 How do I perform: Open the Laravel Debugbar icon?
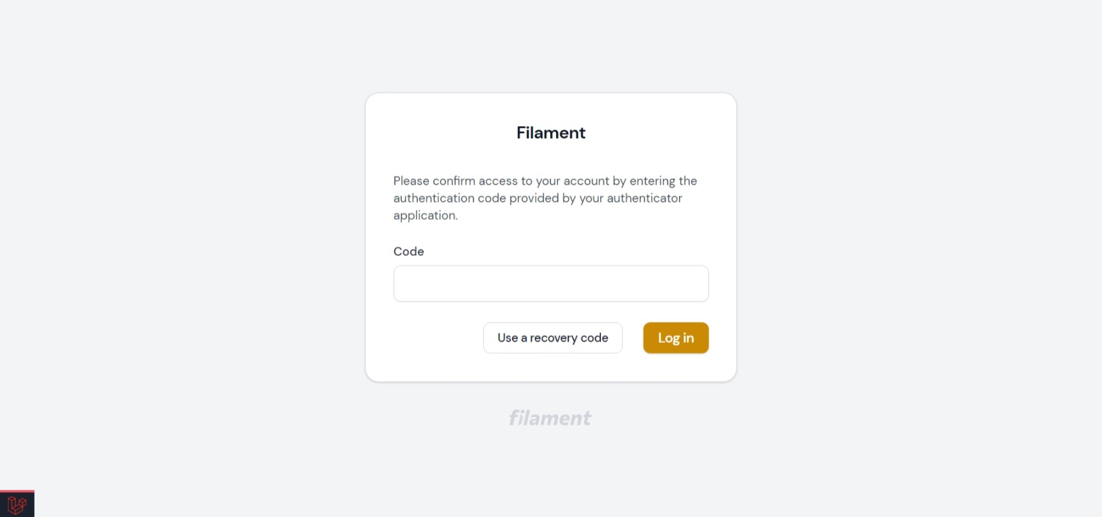pyautogui.click(x=17, y=504)
